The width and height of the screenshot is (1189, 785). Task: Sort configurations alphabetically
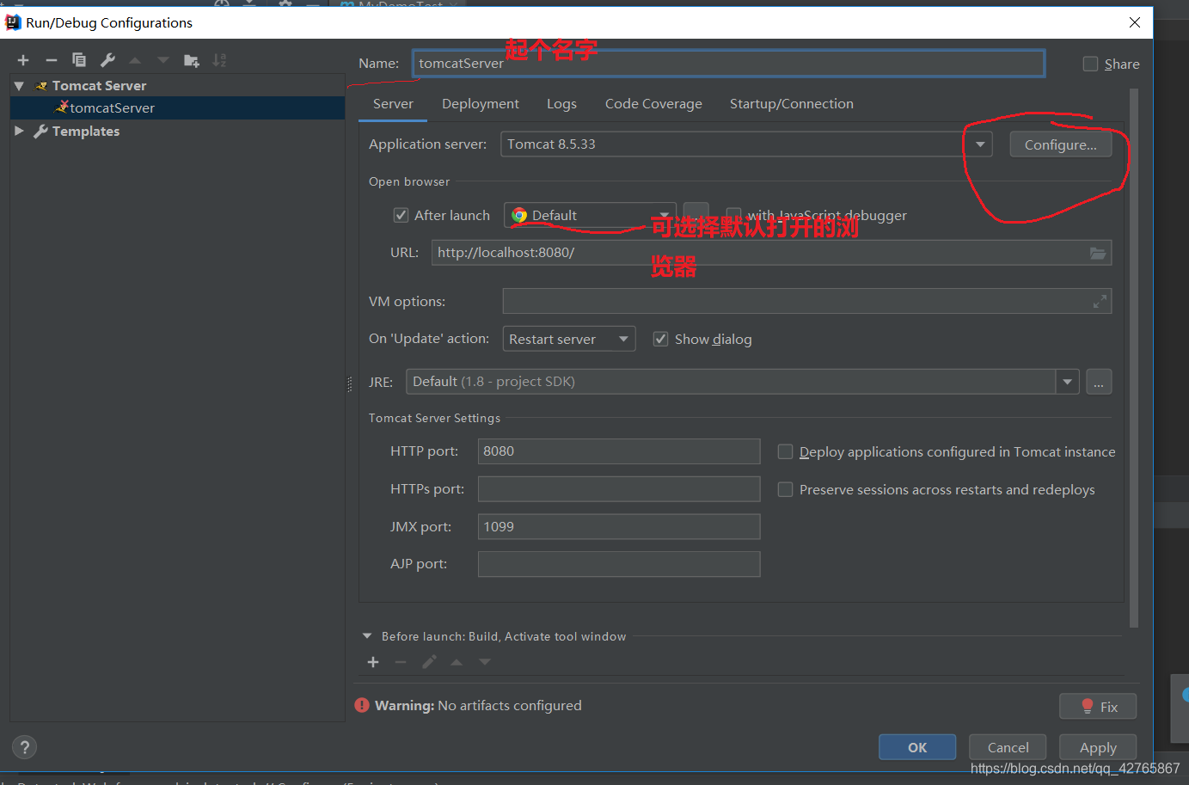(x=220, y=60)
